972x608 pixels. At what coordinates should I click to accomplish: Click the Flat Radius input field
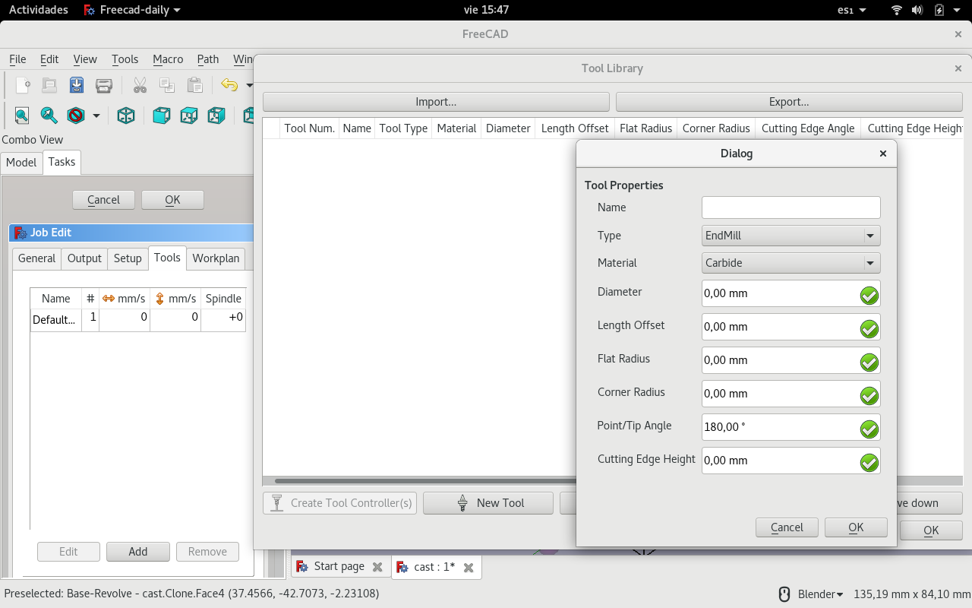(x=791, y=360)
